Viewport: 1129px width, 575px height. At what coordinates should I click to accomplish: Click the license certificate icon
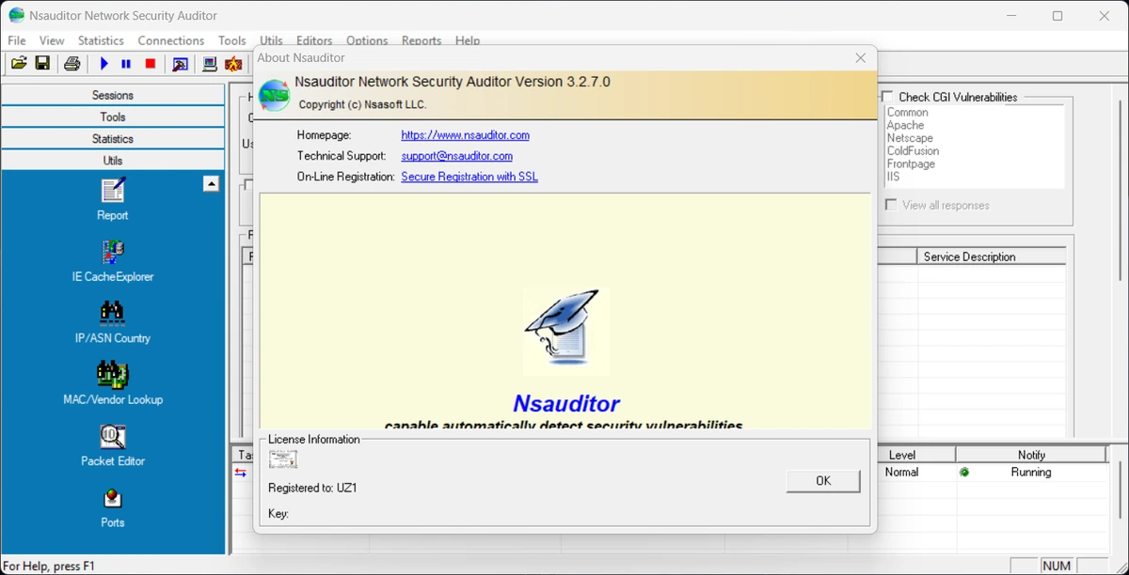(x=283, y=459)
